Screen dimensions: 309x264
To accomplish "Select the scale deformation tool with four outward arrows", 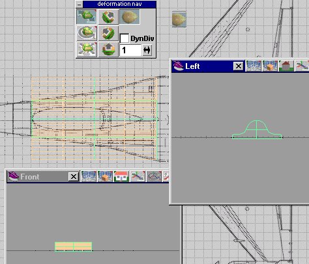I will [x=87, y=49].
